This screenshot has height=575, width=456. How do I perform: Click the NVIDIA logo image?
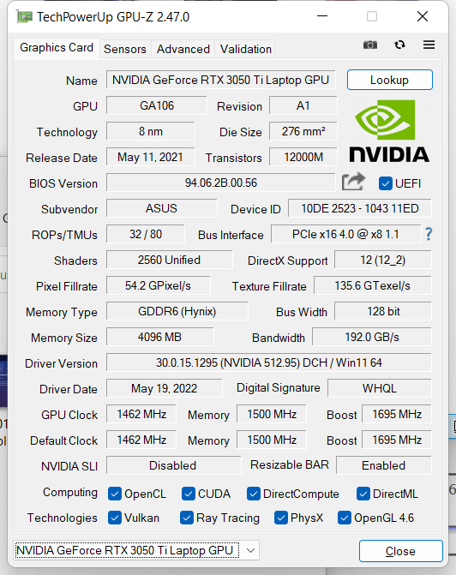point(389,131)
